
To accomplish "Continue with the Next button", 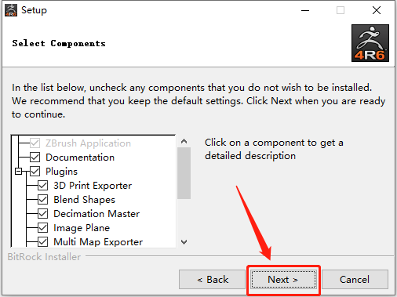I will tap(283, 280).
